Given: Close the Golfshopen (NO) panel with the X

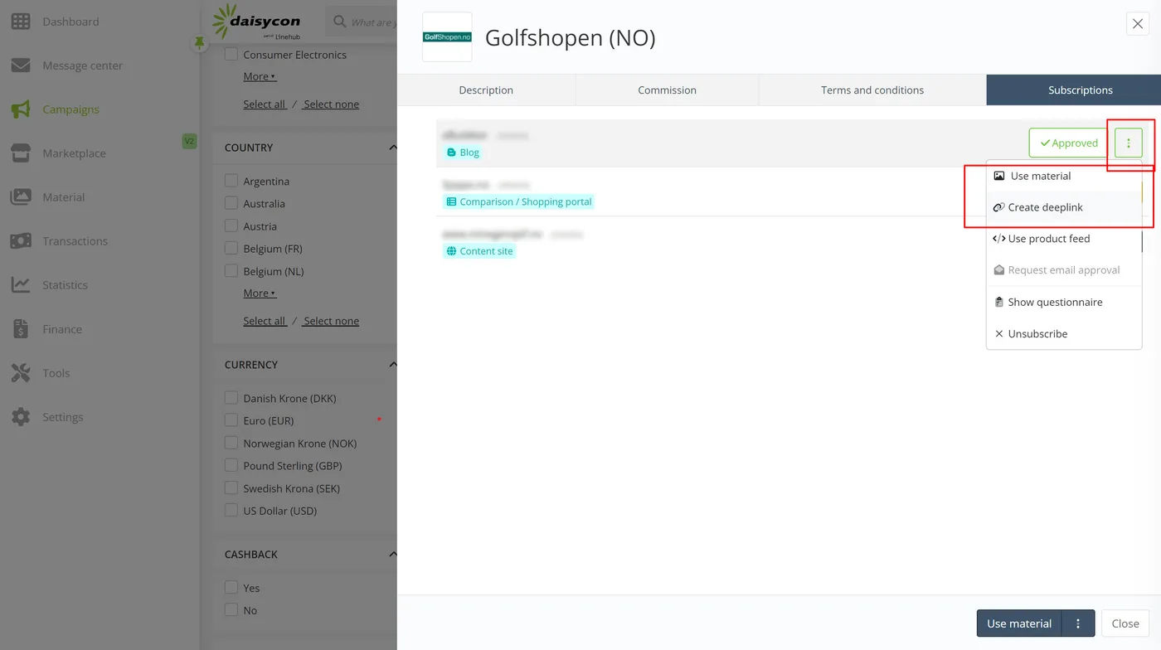Looking at the screenshot, I should (1138, 24).
